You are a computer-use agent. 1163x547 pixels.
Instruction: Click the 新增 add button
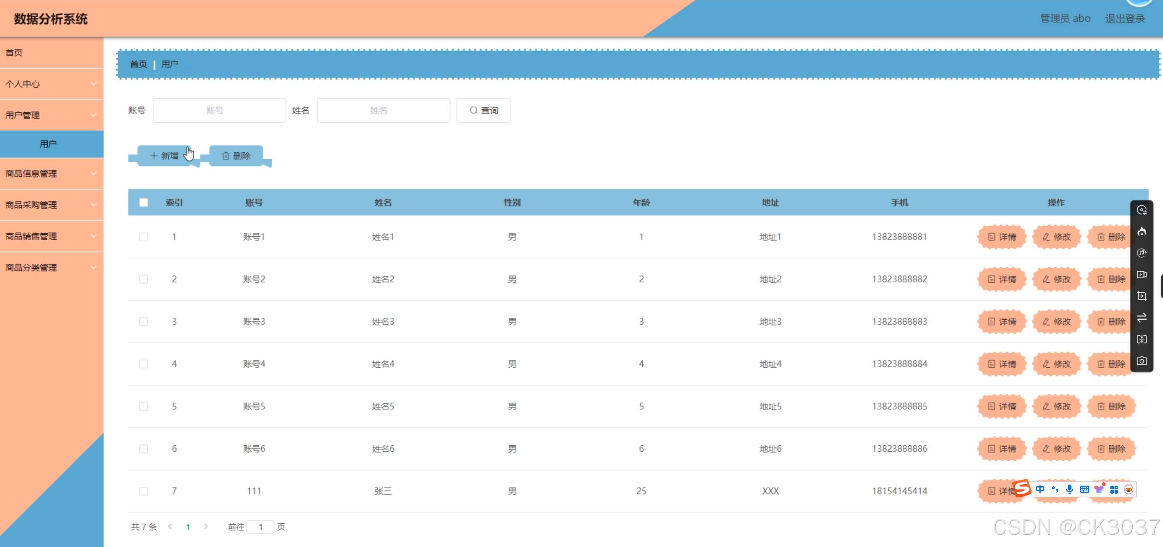[163, 155]
